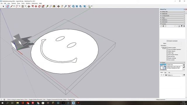Viewport: 187px width, 105px height.
Task: Expand the Components panel
Action: pos(172,16)
